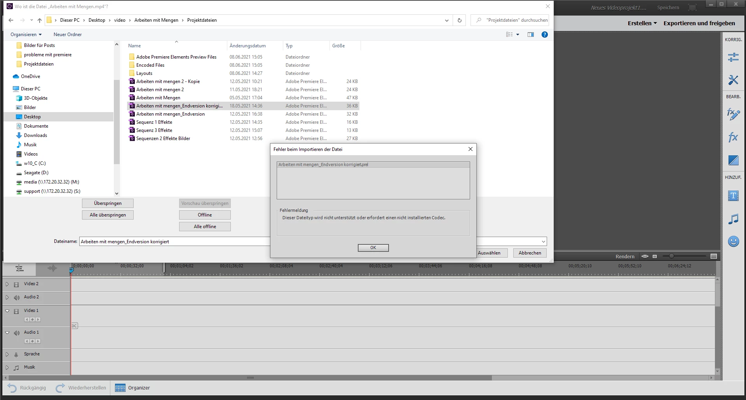The image size is (746, 400).
Task: Click the Offline button
Action: click(205, 215)
